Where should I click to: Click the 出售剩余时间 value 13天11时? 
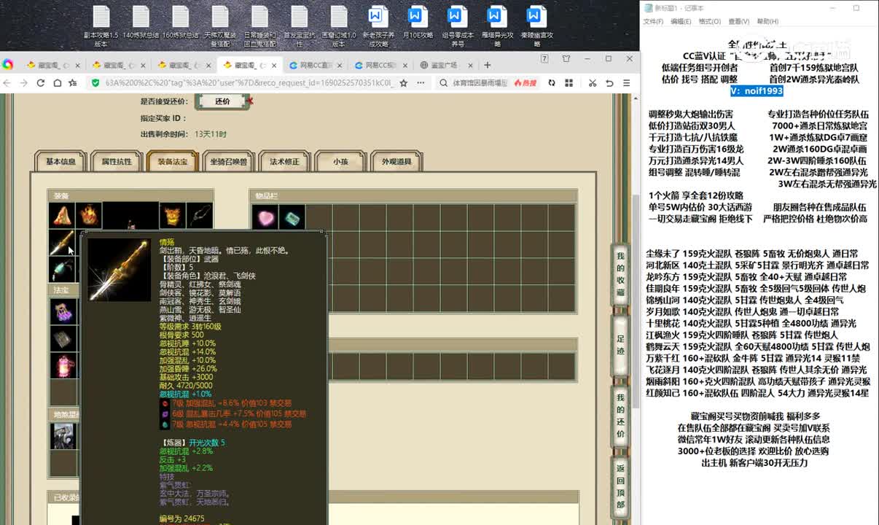211,134
